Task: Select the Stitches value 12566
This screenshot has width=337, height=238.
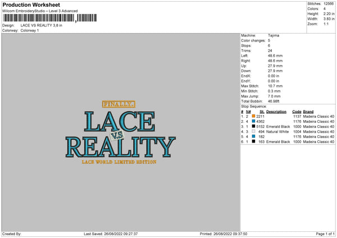Action: [329, 4]
